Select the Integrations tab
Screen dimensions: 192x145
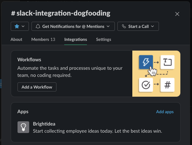tap(76, 40)
